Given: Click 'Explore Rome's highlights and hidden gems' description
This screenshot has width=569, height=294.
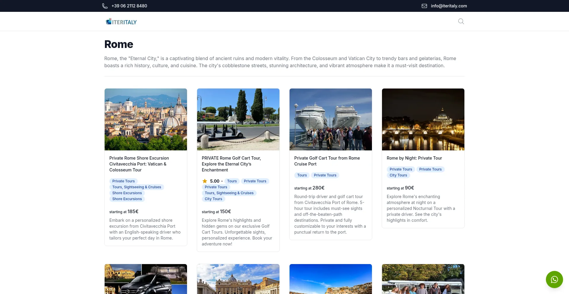Looking at the screenshot, I should click(237, 232).
